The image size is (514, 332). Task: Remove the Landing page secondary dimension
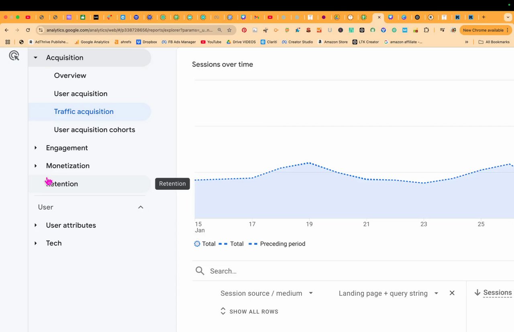(x=452, y=293)
